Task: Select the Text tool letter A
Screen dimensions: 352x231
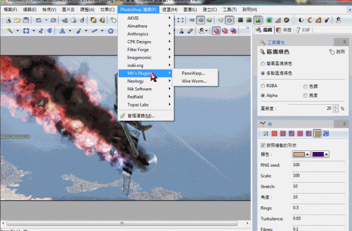Action: (x=62, y=31)
